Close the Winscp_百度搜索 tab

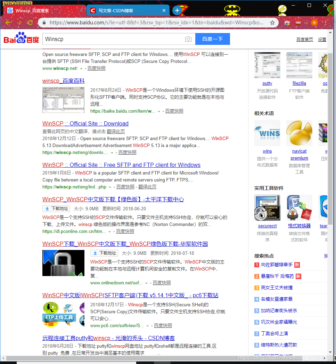(81, 10)
